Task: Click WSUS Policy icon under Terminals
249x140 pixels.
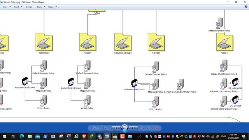Action: point(43,101)
